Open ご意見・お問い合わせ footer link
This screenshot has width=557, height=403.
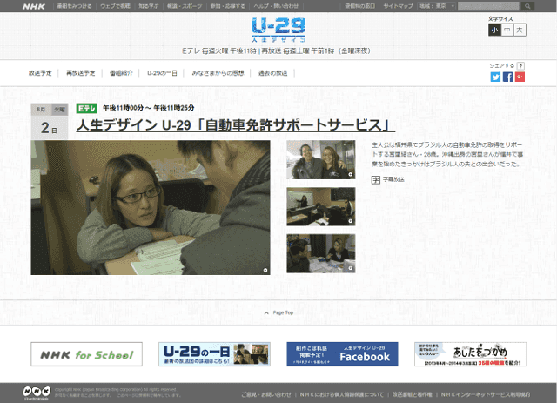pos(266,394)
